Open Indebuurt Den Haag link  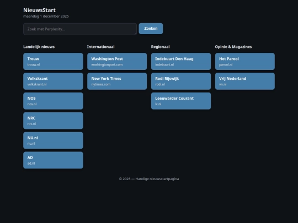point(181,62)
